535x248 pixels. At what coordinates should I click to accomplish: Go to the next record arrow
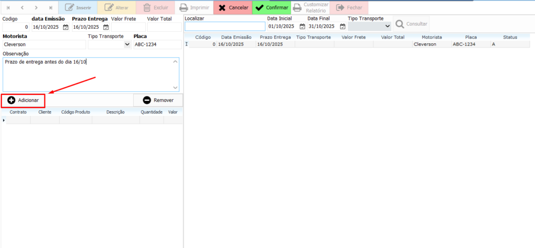(x=36, y=8)
